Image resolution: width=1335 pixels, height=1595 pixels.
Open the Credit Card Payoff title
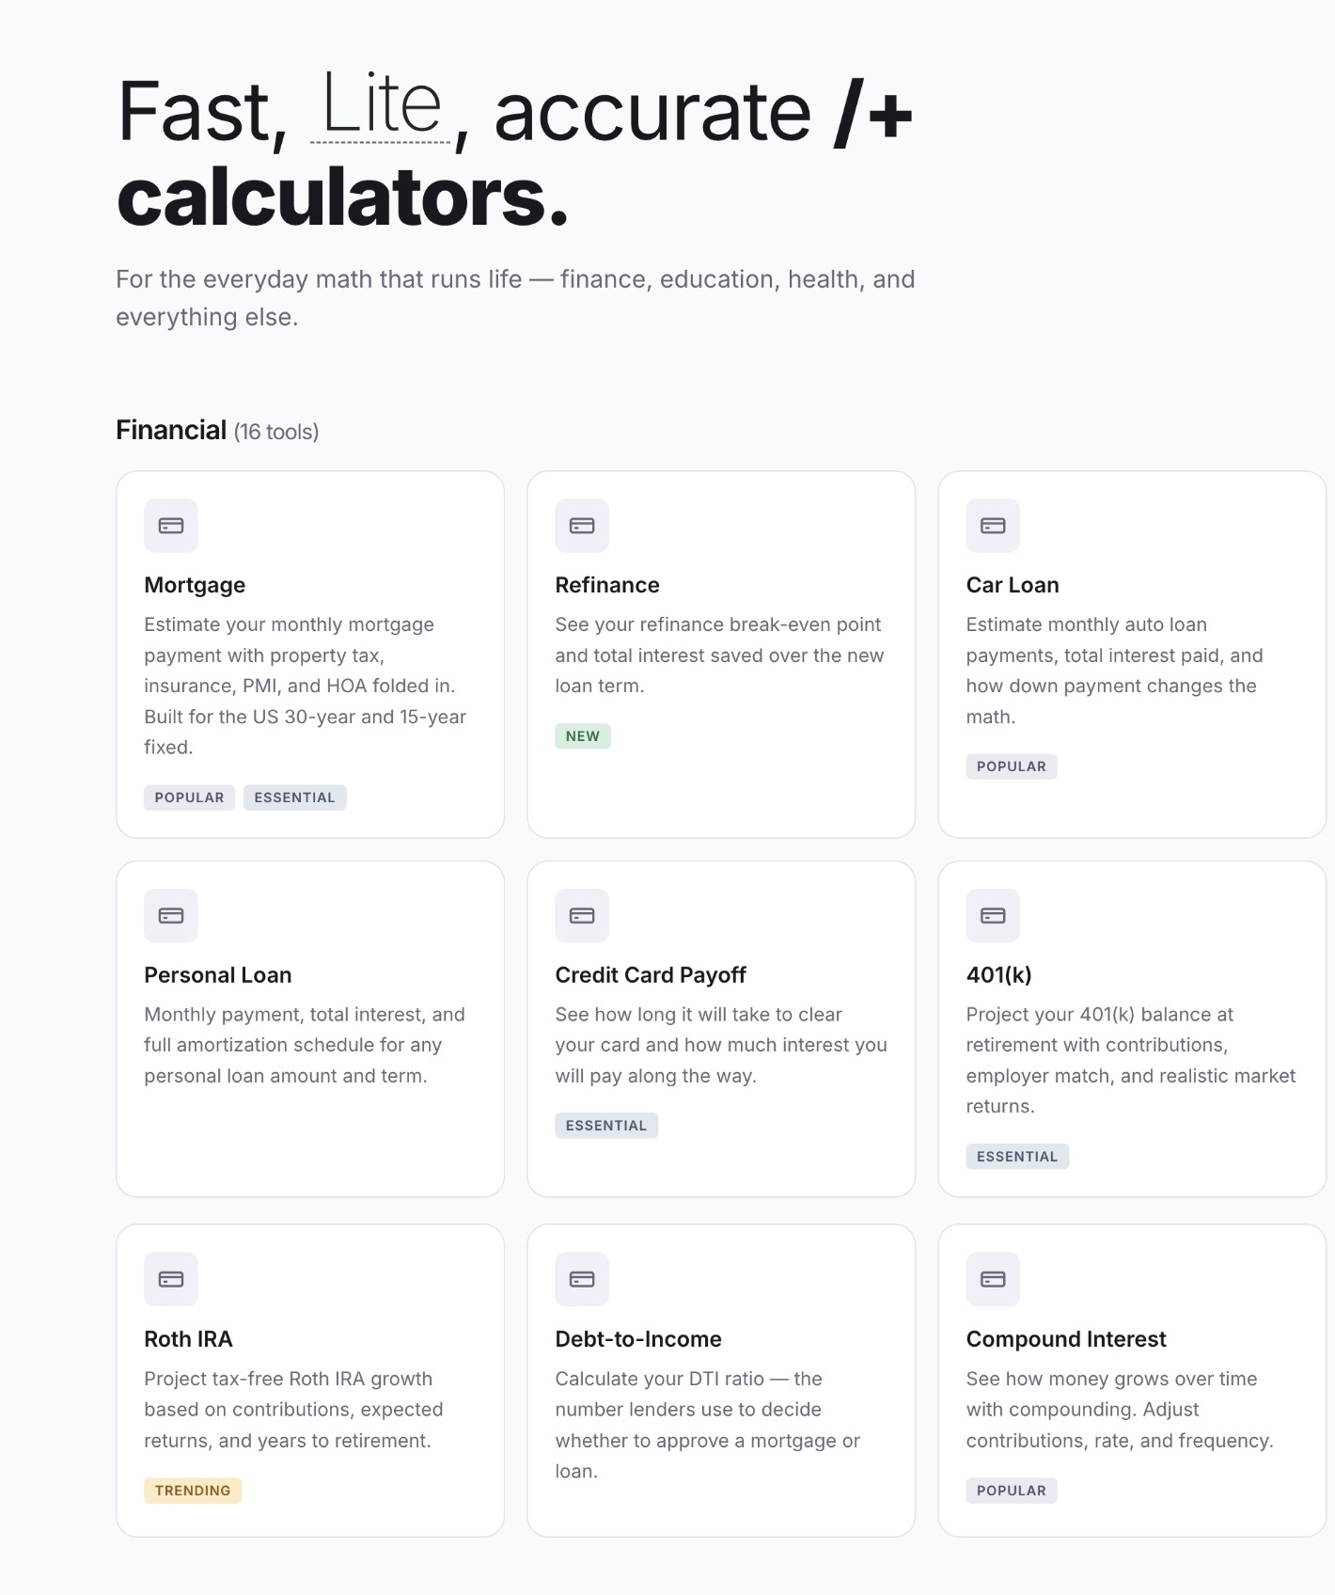click(x=651, y=975)
